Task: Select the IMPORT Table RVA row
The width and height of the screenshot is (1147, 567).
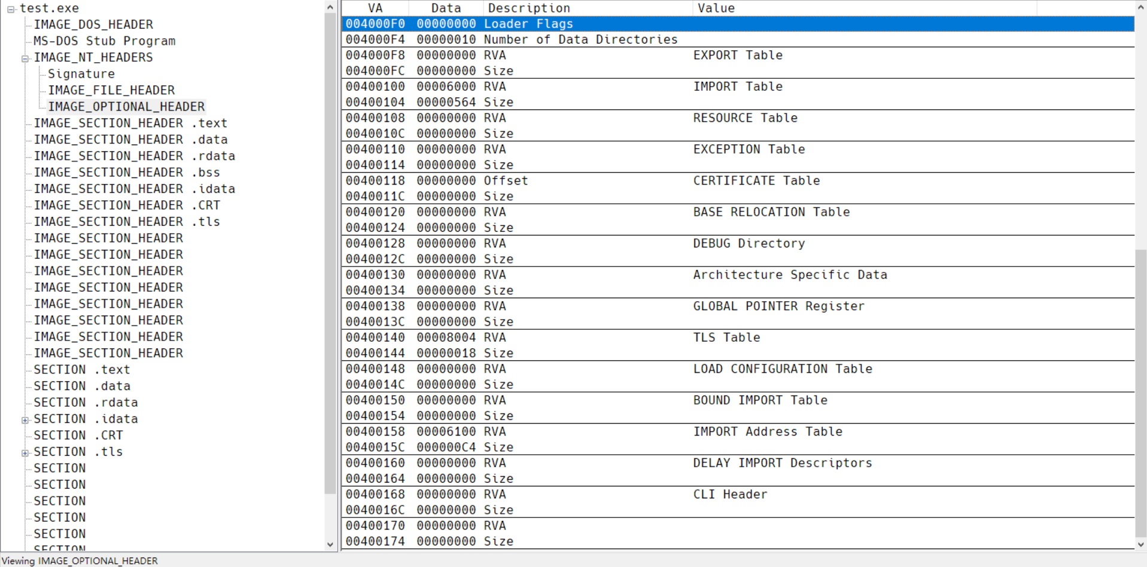Action: [738, 87]
